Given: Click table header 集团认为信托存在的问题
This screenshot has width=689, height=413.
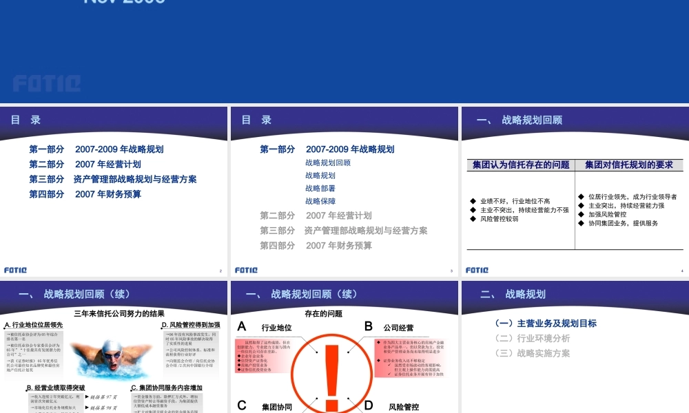Looking at the screenshot, I should pyautogui.click(x=521, y=165).
